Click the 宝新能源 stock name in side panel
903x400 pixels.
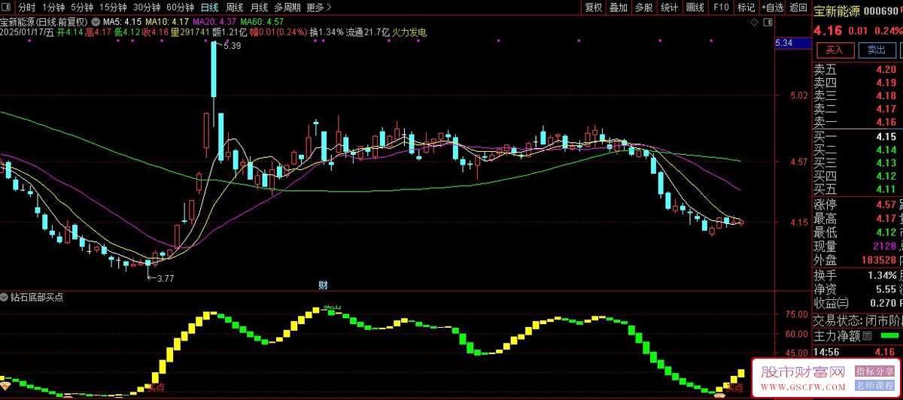point(835,10)
